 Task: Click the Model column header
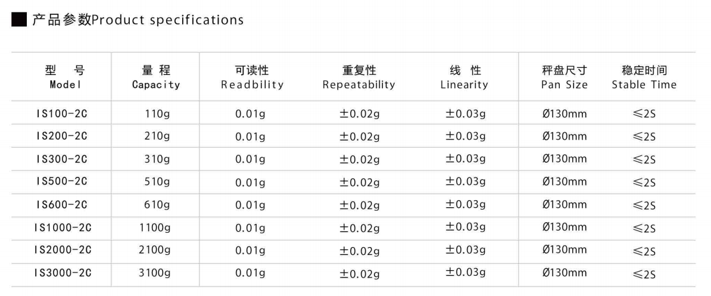coord(65,77)
